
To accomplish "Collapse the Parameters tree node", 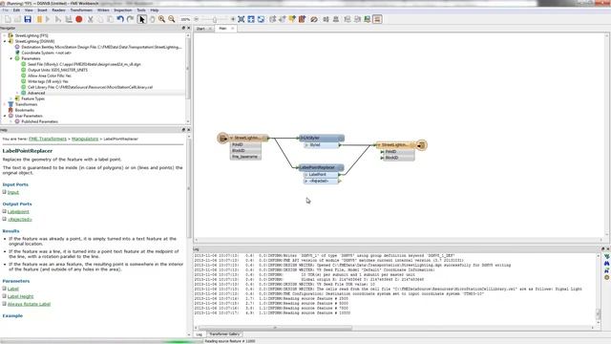I will (11, 58).
